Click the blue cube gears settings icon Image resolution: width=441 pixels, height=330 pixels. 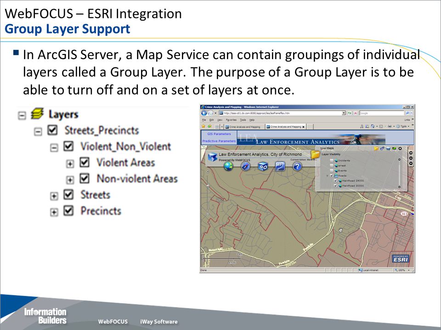pyautogui.click(x=263, y=166)
